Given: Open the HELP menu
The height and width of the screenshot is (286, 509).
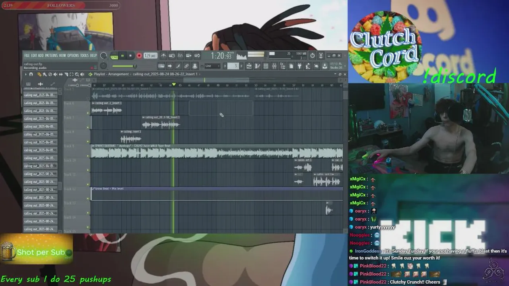Looking at the screenshot, I should (x=93, y=56).
